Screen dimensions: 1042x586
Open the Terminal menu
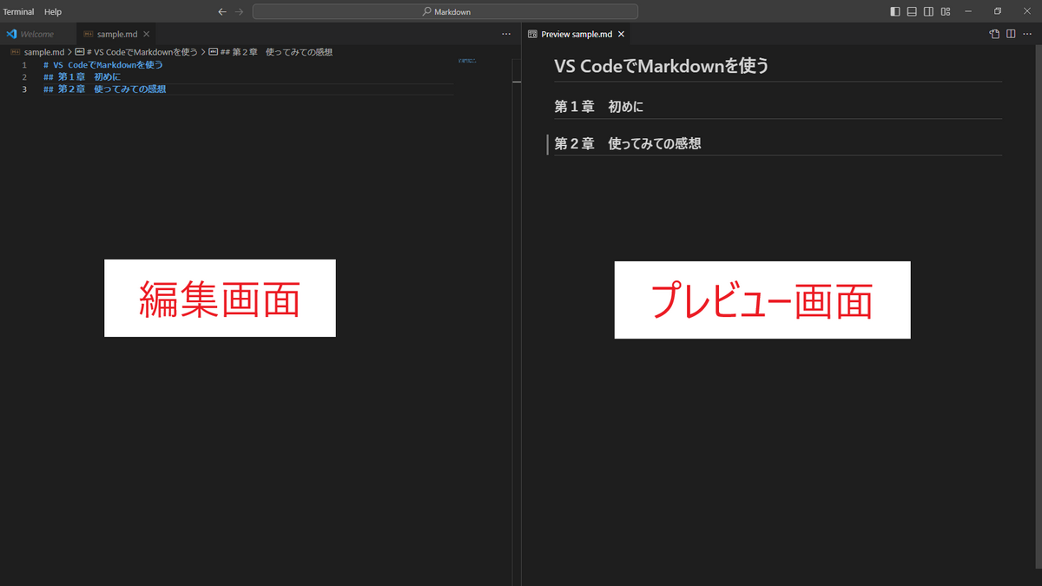(18, 11)
